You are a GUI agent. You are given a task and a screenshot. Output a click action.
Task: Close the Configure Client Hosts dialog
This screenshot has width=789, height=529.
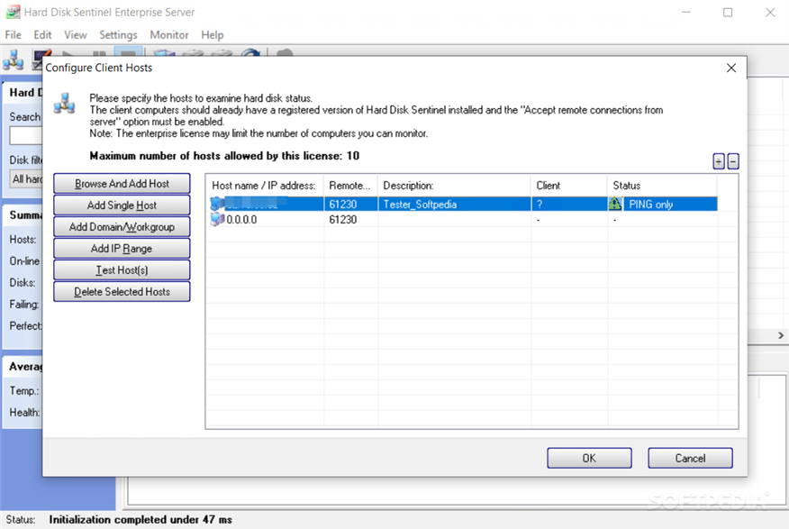(x=731, y=68)
